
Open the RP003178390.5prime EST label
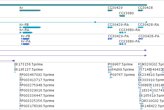tap(37, 106)
